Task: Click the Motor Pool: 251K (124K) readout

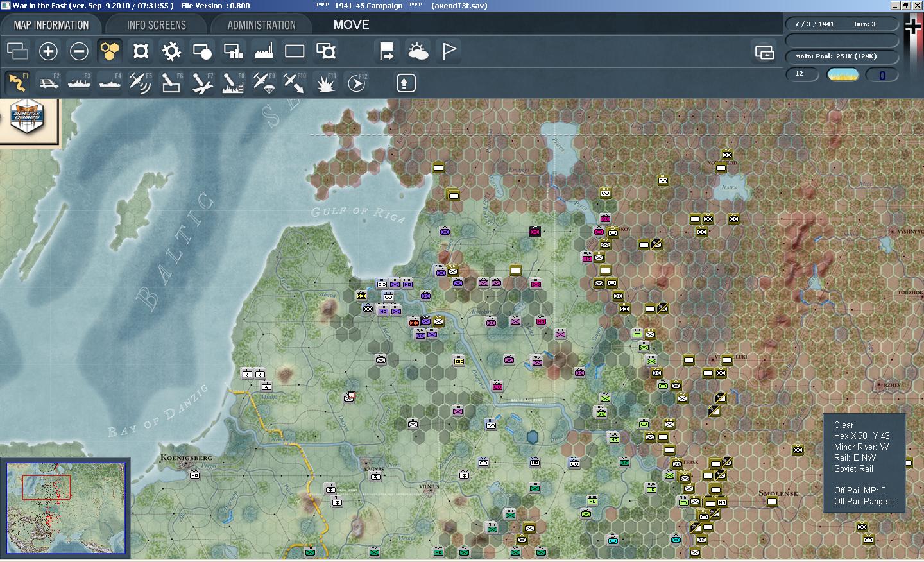Action: pos(835,56)
